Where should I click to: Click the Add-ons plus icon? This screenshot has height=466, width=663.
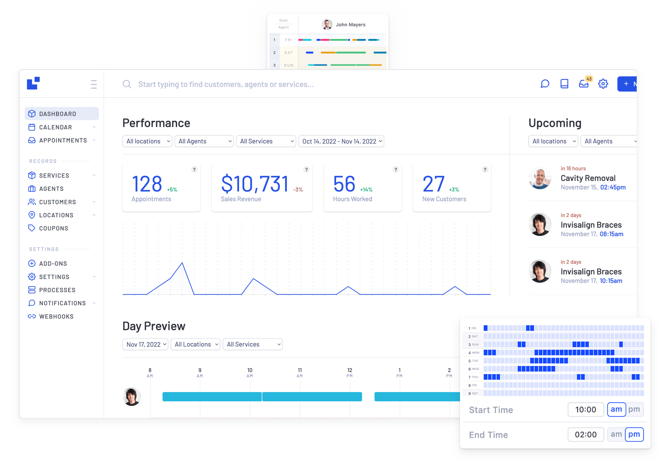point(32,263)
